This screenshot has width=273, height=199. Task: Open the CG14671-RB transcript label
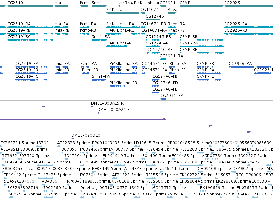[153, 24]
